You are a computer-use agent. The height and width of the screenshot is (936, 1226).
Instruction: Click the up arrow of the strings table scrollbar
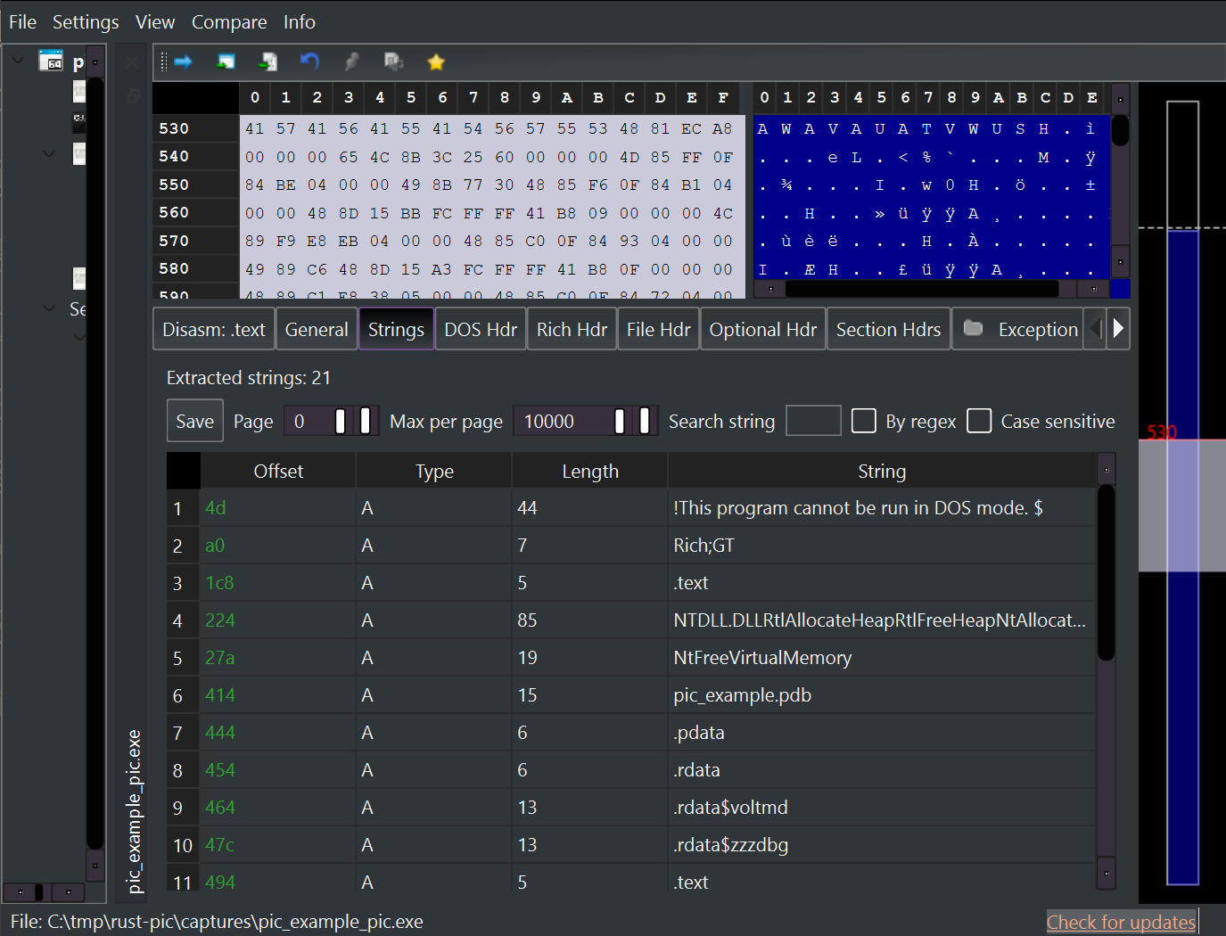[1107, 468]
